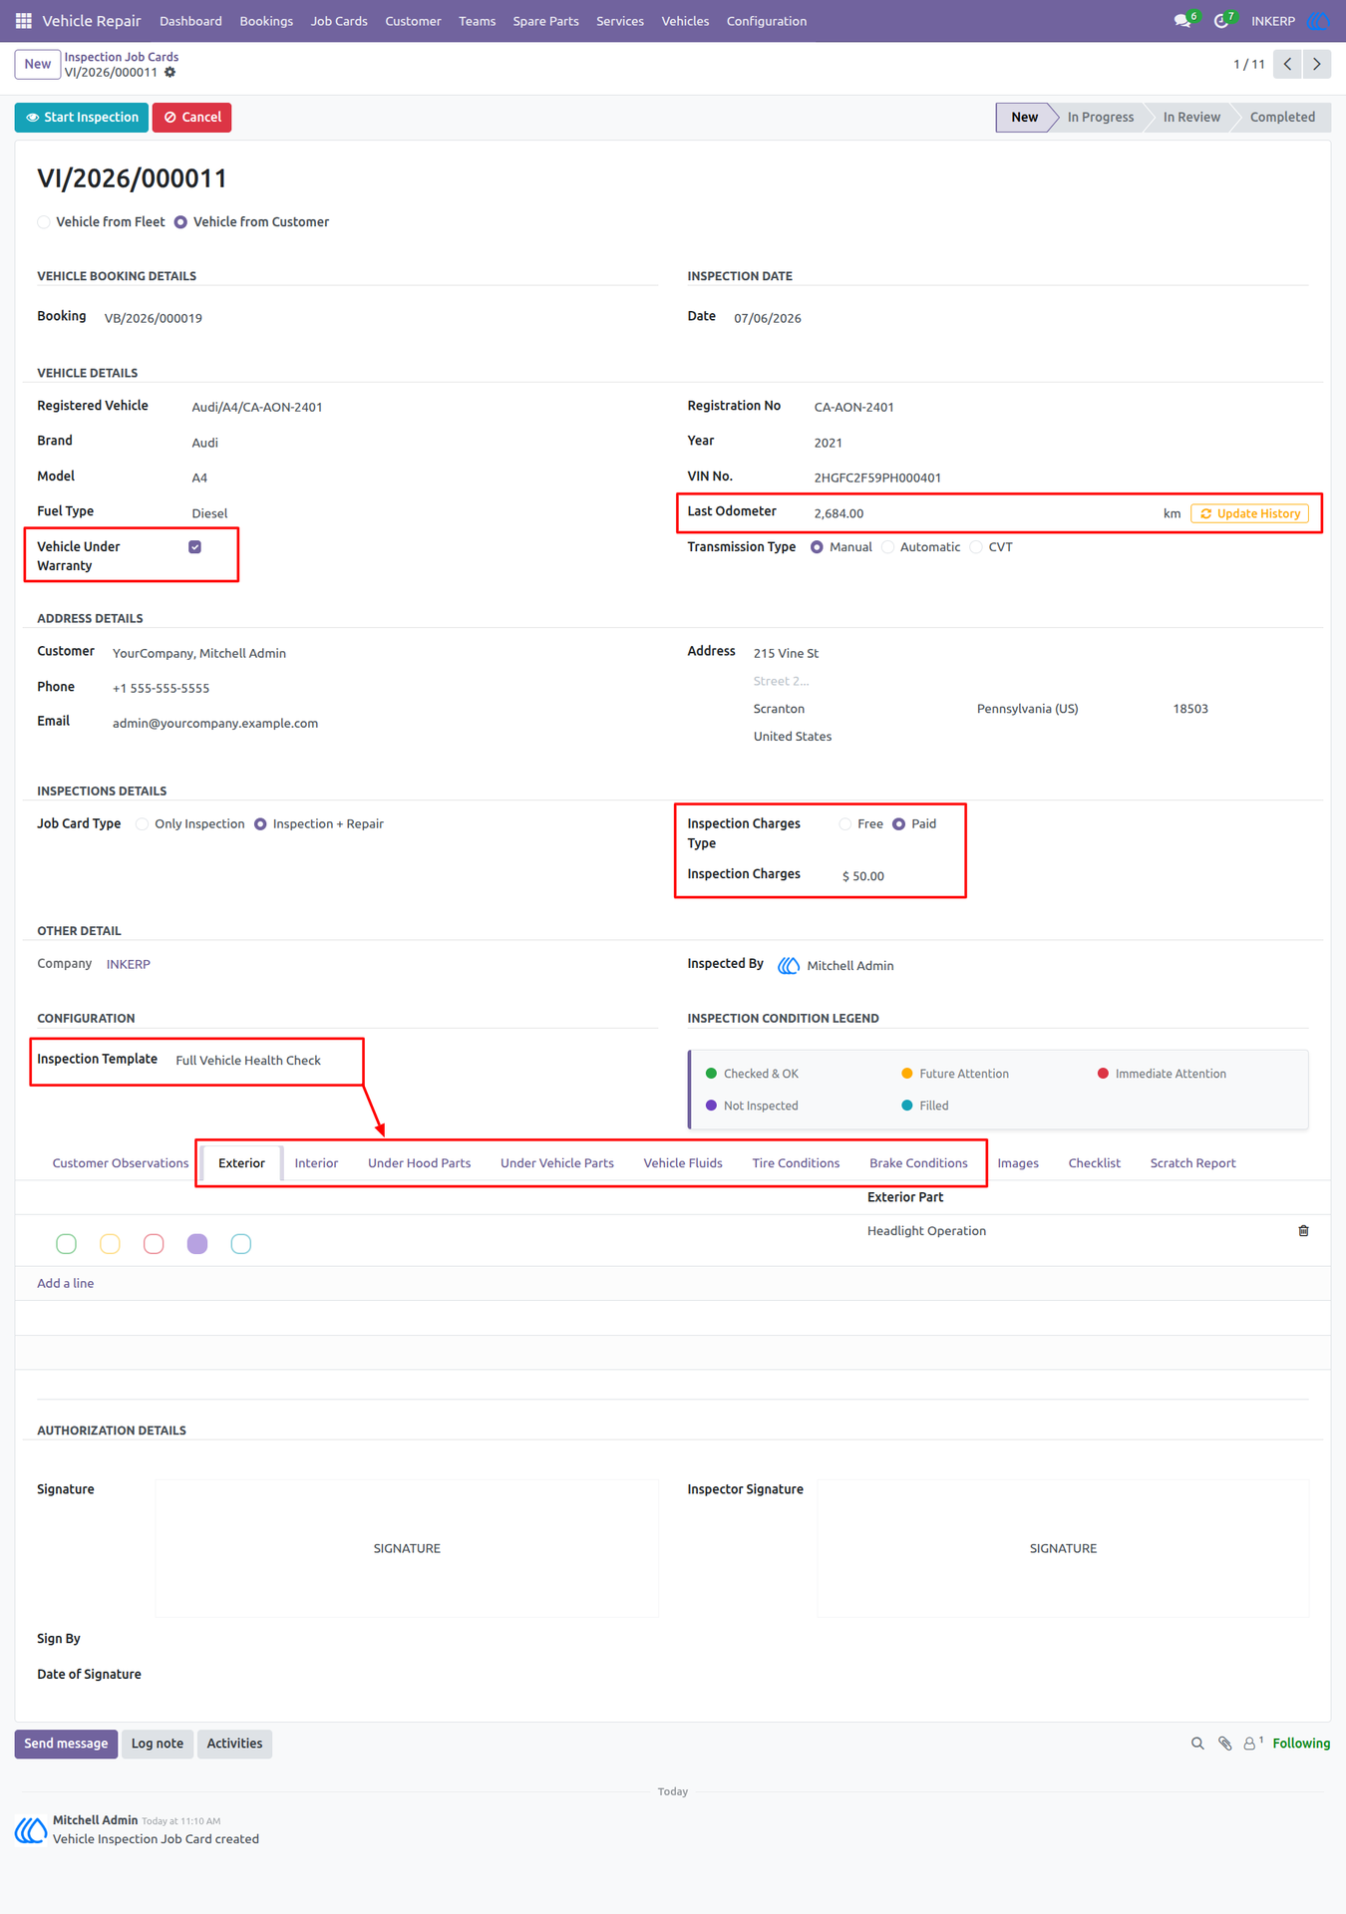Toggle Vehicle Under Warranty checkbox
The width and height of the screenshot is (1346, 1914).
point(195,547)
